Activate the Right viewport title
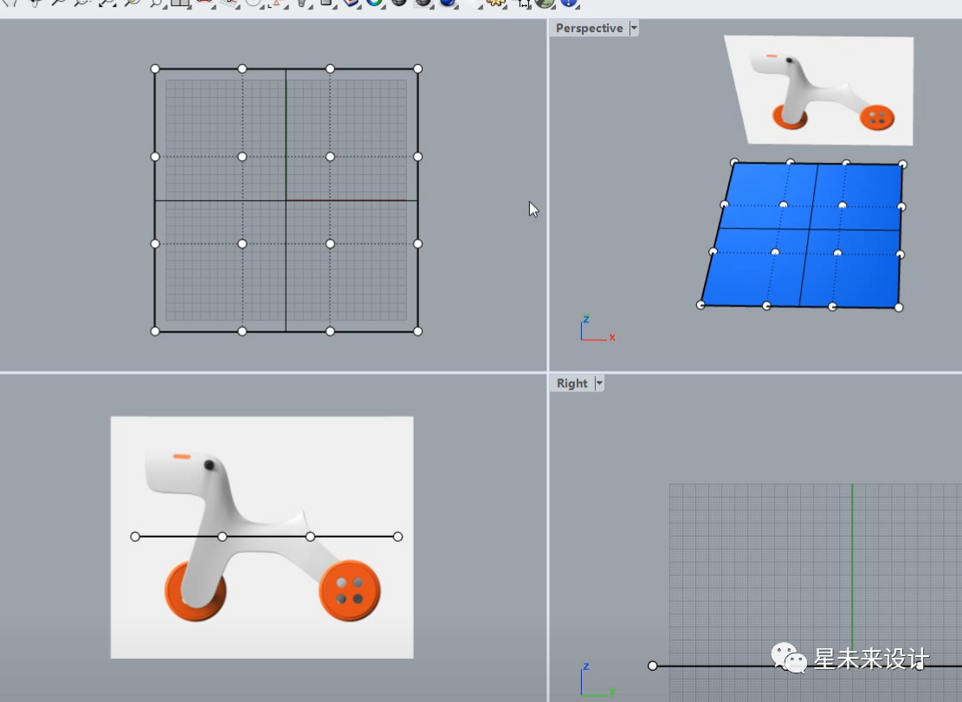The width and height of the screenshot is (962, 702). coord(571,383)
